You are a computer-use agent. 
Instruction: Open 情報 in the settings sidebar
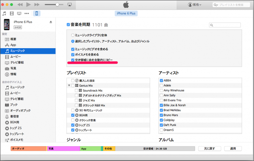point(28,74)
